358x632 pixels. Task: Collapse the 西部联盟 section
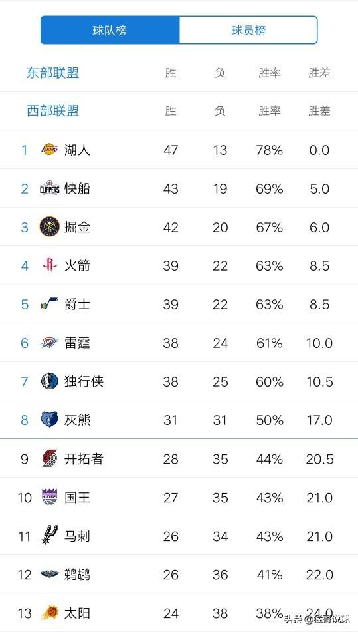[x=52, y=111]
